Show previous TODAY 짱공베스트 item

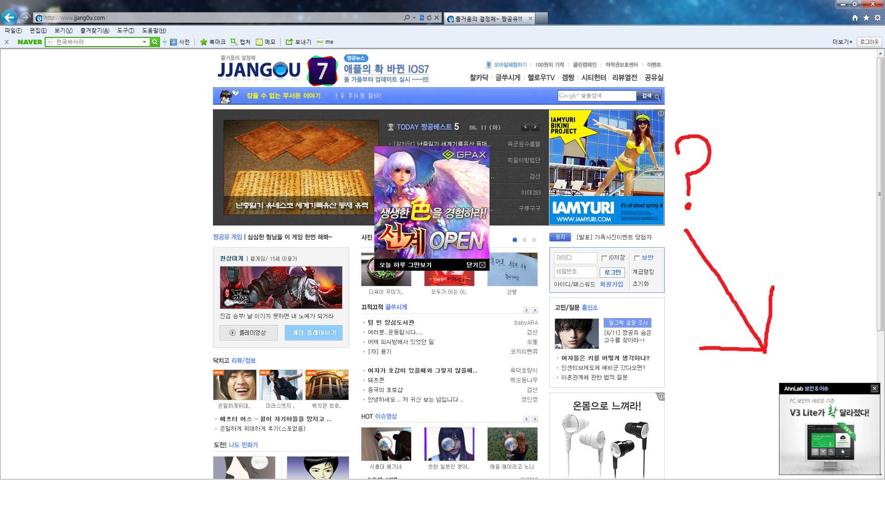(x=525, y=127)
